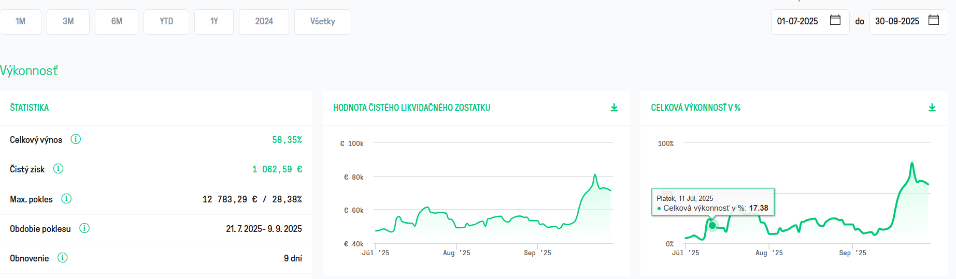Click the end date field 30-09-2025

909,22
